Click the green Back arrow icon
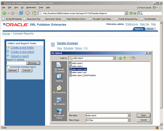 4,13
